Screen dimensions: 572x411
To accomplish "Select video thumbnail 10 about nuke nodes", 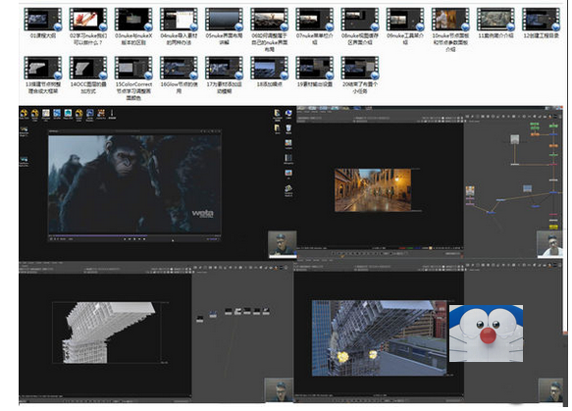I will tap(450, 20).
